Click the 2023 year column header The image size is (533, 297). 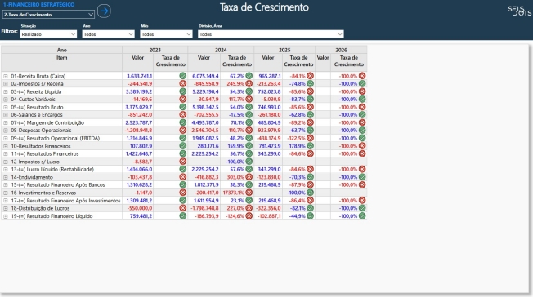(155, 50)
